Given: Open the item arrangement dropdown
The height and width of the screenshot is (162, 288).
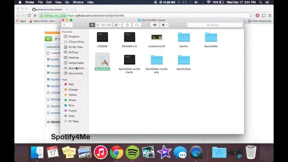Looking at the screenshot, I should coord(117,25).
